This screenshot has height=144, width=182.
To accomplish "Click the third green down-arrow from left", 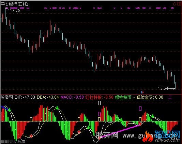I will (x=89, y=127).
